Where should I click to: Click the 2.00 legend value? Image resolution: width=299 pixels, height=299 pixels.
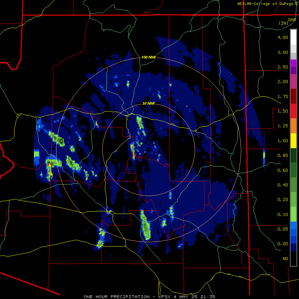tap(283, 82)
